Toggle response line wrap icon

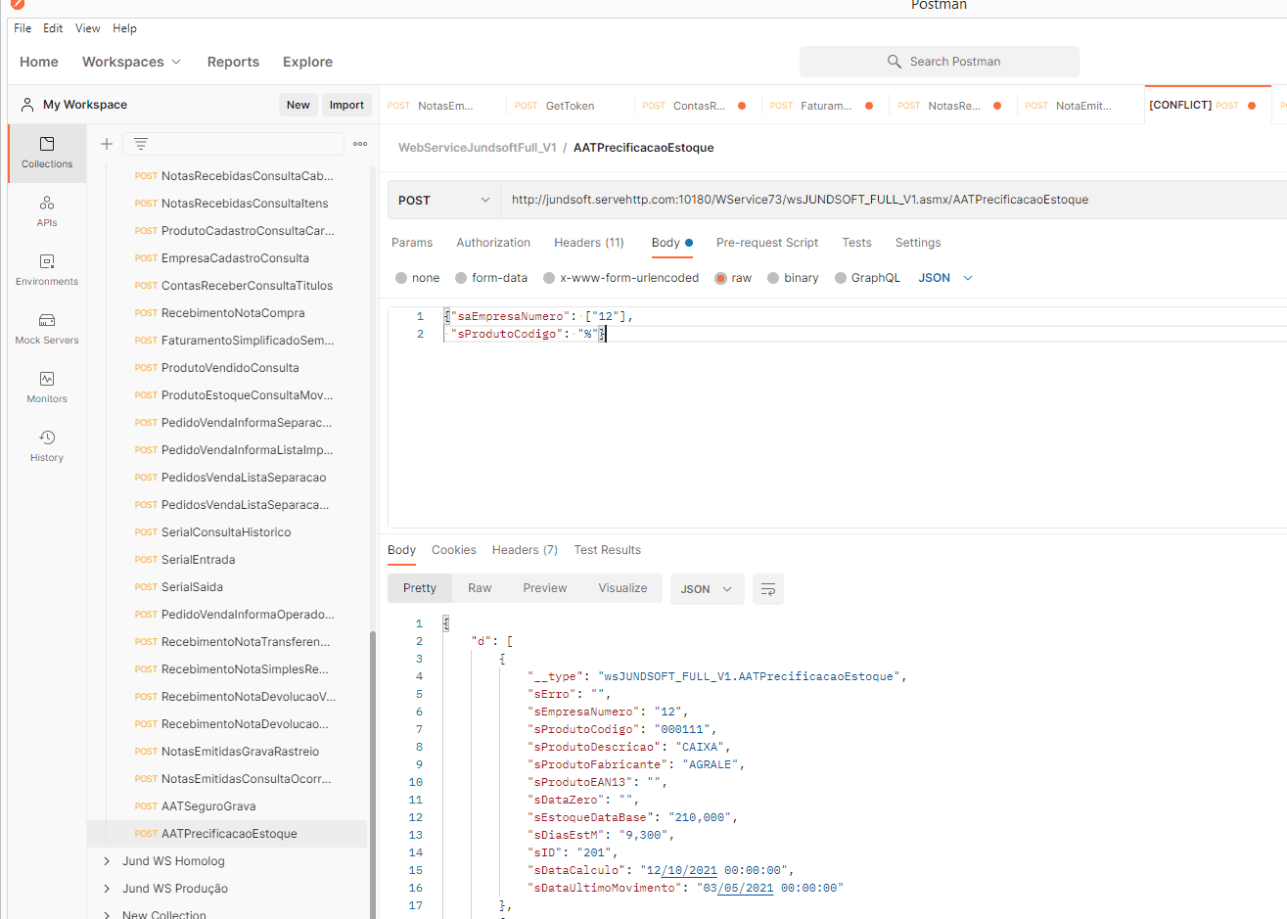pyautogui.click(x=768, y=589)
